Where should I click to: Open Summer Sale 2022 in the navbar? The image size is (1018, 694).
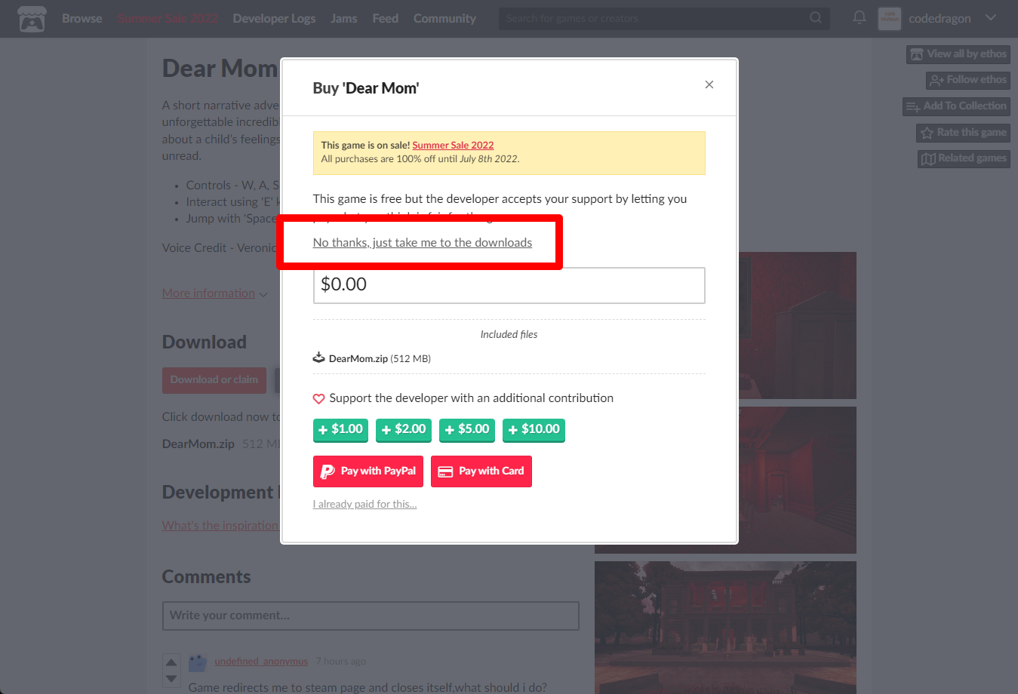click(x=168, y=18)
